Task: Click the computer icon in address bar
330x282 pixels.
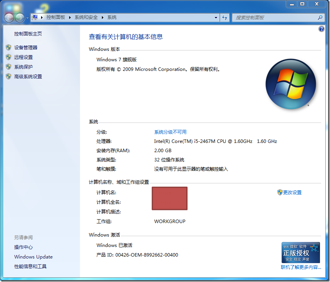Action: tap(35, 17)
